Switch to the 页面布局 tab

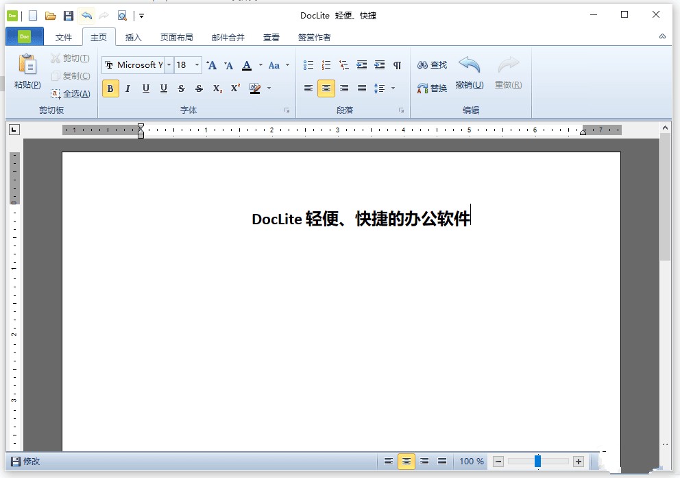[176, 37]
